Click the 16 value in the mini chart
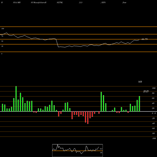The width and height of the screenshot is (157, 157). click(101, 153)
